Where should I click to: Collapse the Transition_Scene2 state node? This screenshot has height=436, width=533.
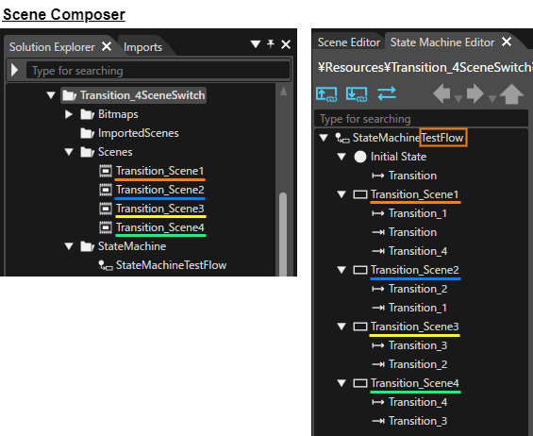point(341,270)
